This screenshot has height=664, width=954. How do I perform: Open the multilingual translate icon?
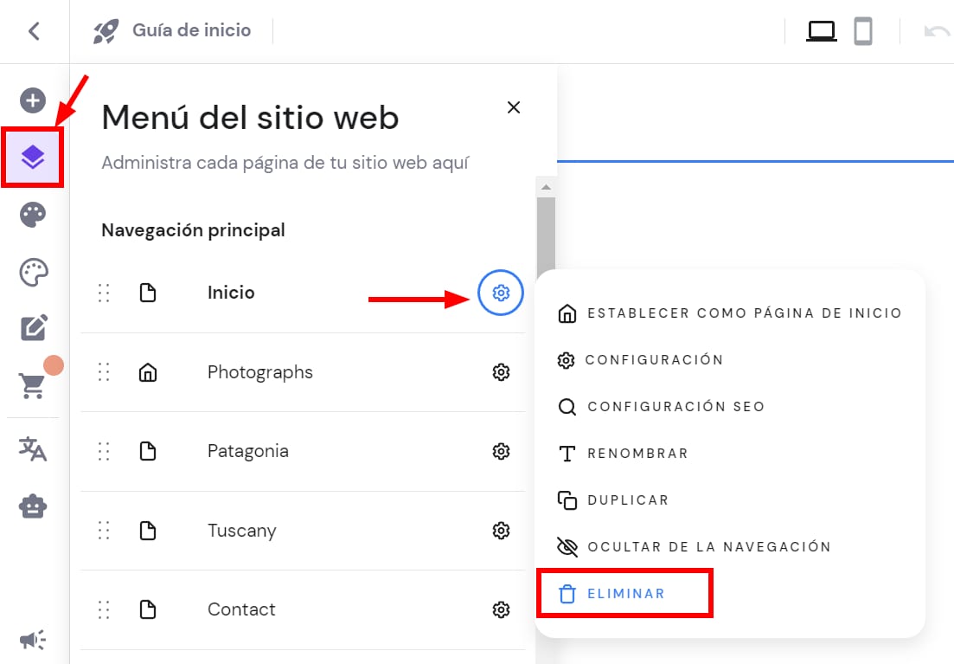tap(33, 448)
